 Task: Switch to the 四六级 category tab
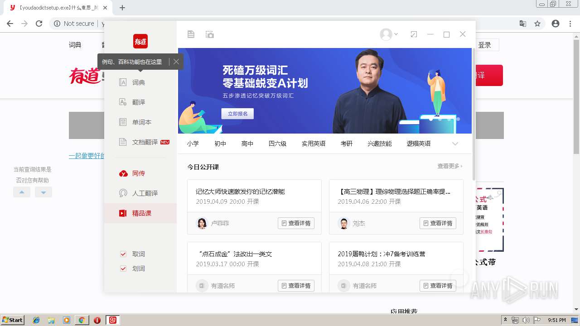[x=277, y=144]
